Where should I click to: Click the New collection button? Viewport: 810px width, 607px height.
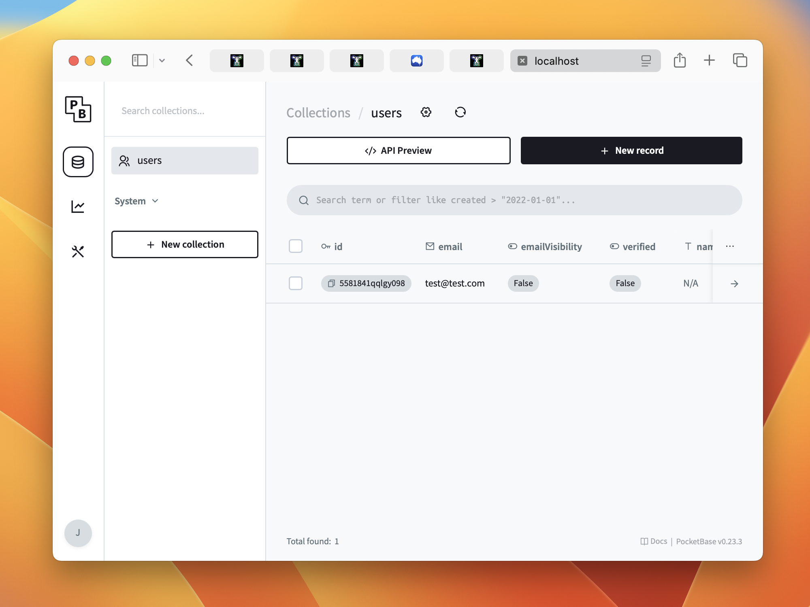pos(185,244)
